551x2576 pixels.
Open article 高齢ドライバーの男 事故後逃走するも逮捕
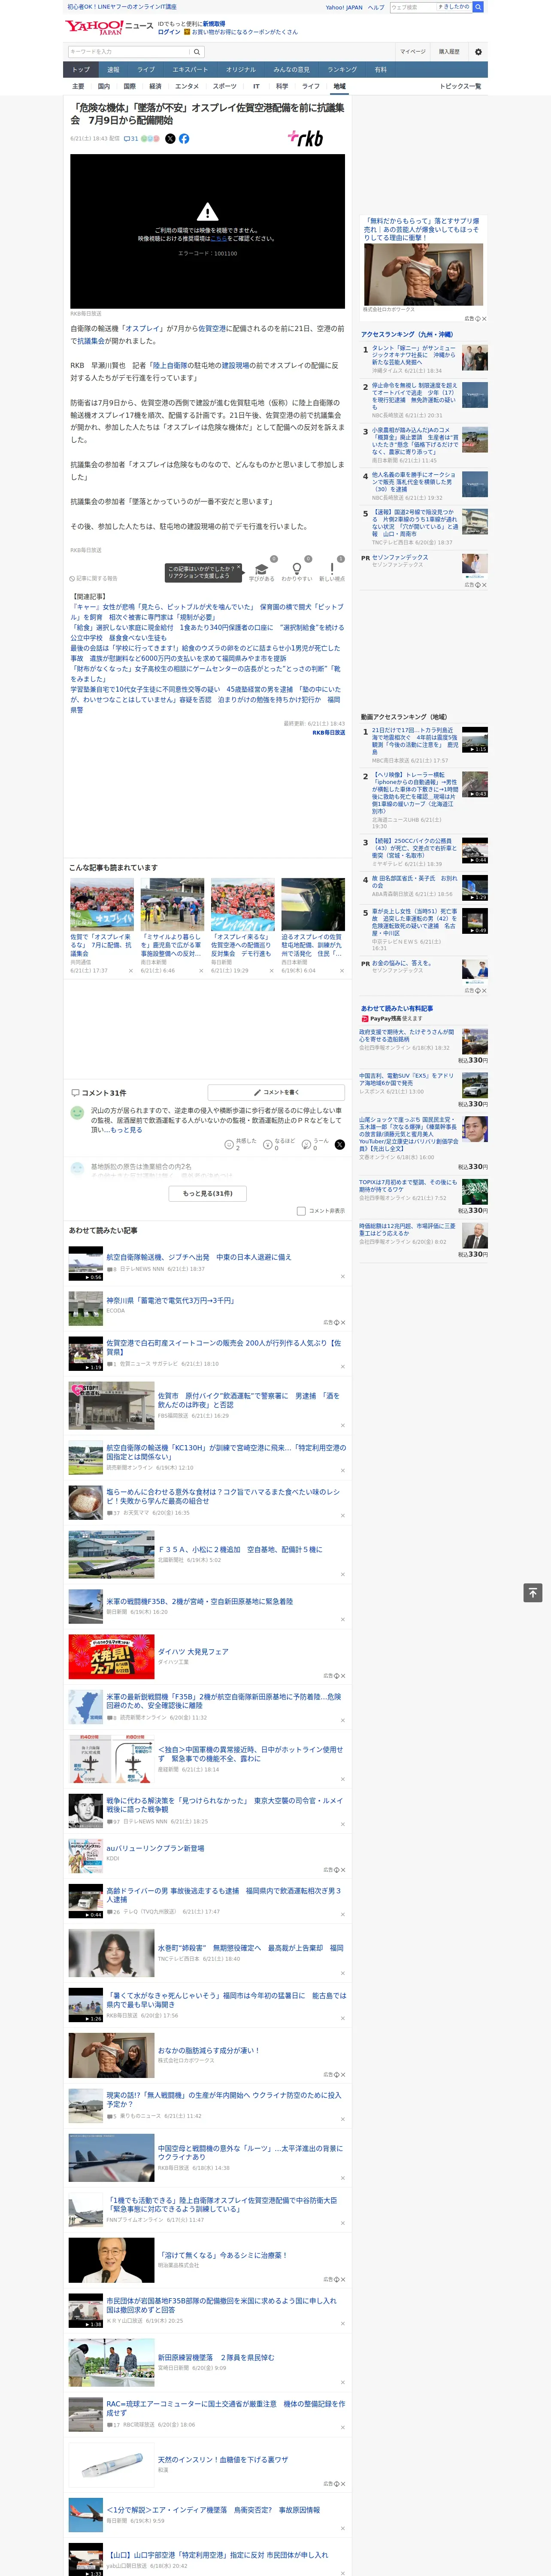[224, 1895]
